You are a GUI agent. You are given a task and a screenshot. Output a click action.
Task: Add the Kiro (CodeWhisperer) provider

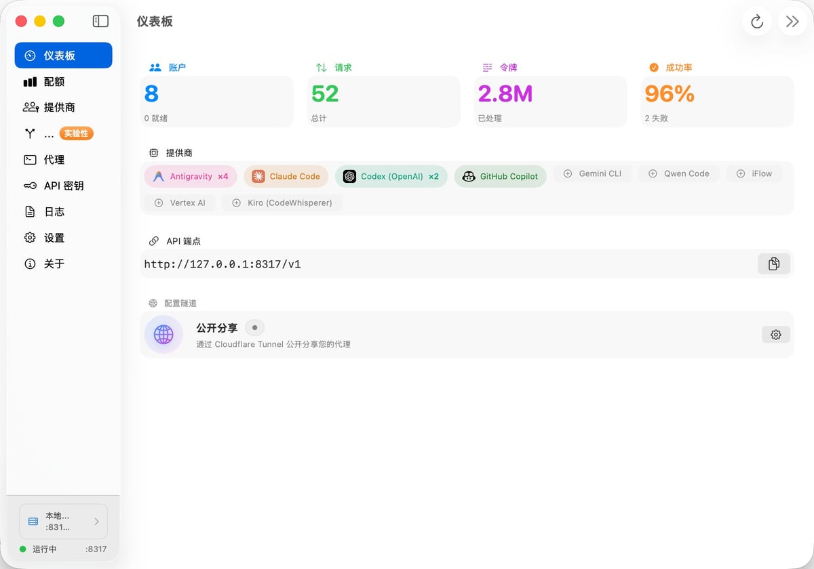coord(282,203)
